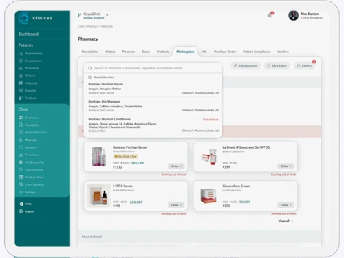This screenshot has height=258, width=344.
Task: Open Appointments via its sidebar icon
Action: point(21,53)
